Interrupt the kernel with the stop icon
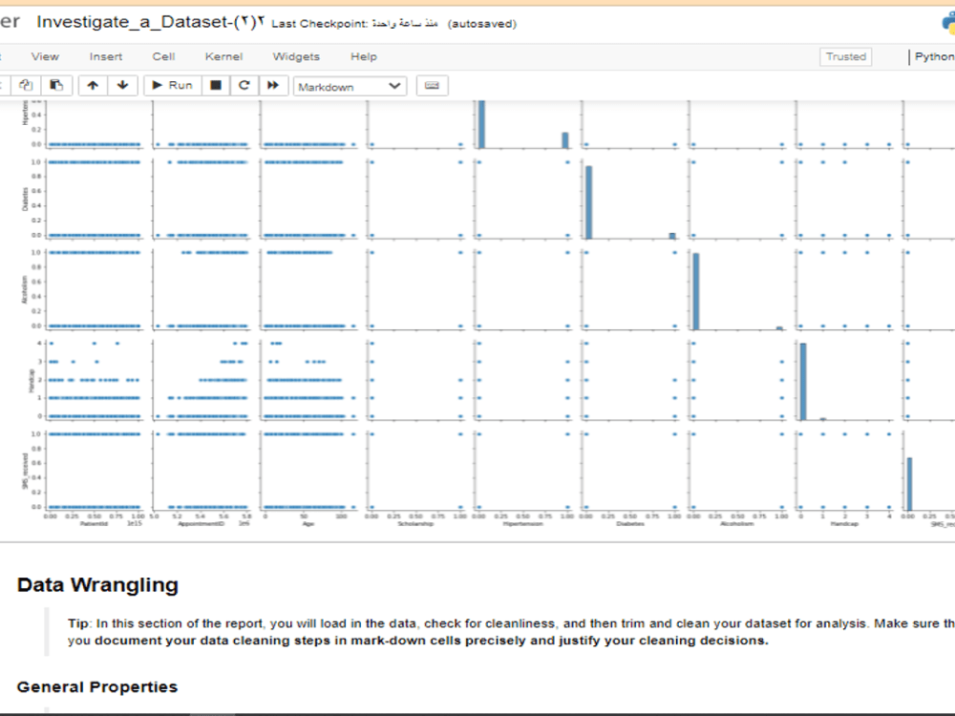This screenshot has height=716, width=955. [x=217, y=85]
